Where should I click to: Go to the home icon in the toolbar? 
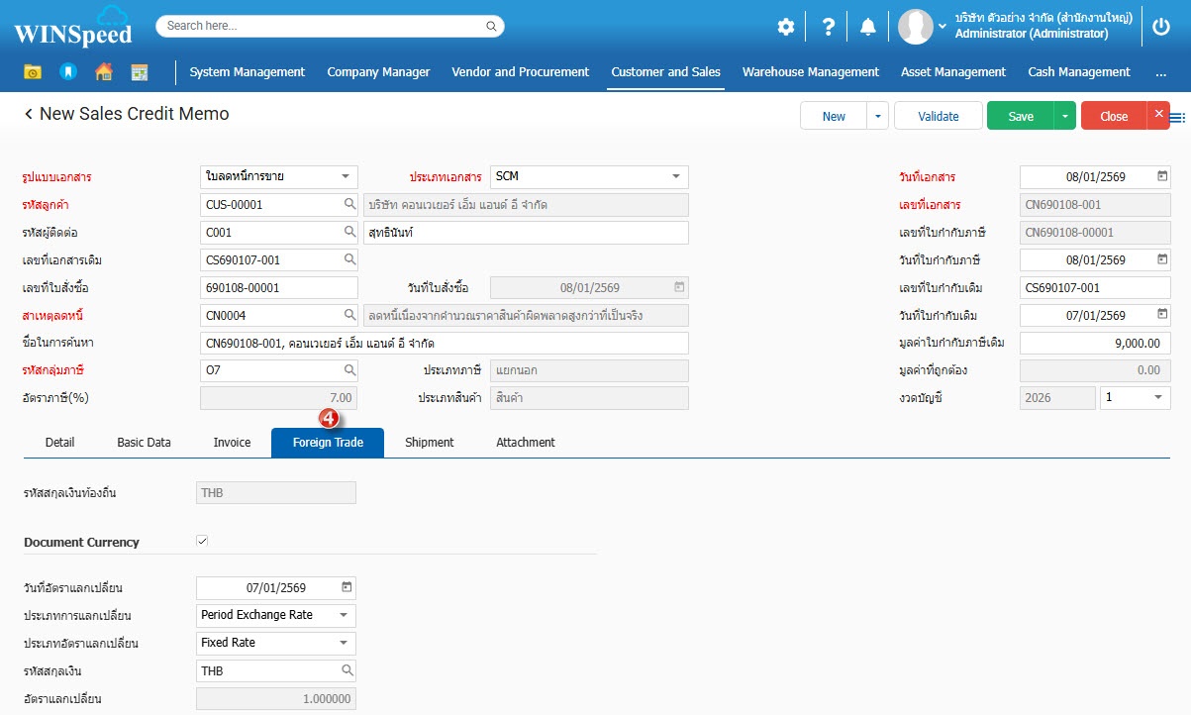click(103, 72)
